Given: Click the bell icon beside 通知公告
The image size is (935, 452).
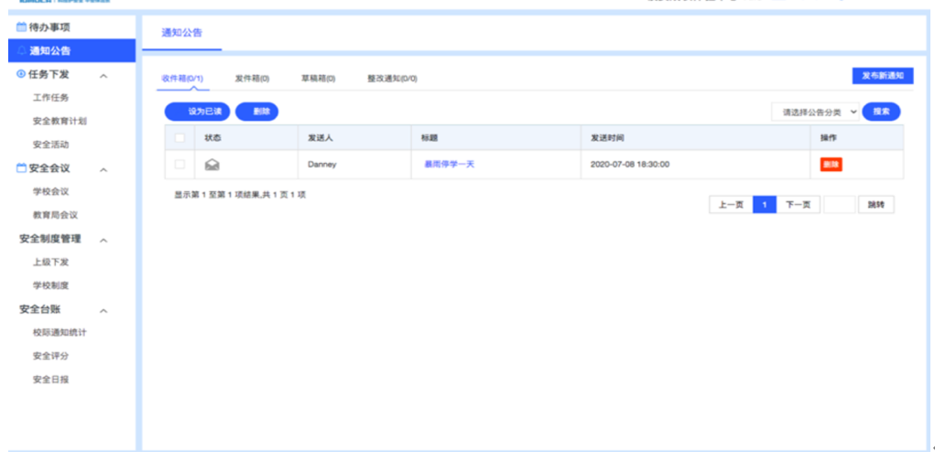Looking at the screenshot, I should tap(23, 50).
